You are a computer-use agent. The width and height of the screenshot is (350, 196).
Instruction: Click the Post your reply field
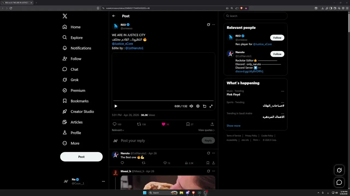(160, 141)
